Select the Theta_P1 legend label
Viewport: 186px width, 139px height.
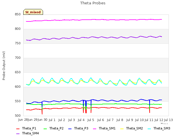pos(29,128)
